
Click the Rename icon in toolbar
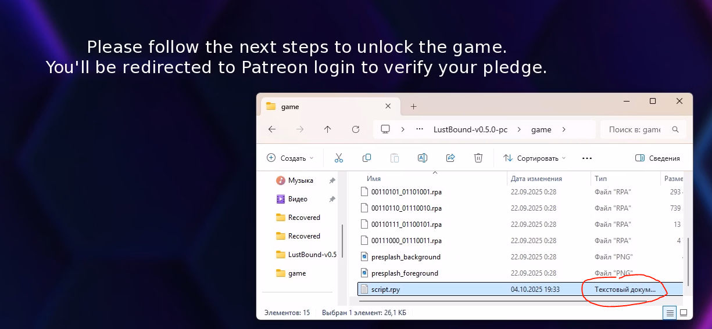click(423, 158)
